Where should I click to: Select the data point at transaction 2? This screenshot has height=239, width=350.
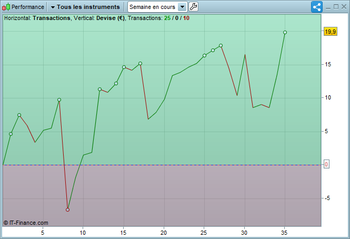[19, 115]
